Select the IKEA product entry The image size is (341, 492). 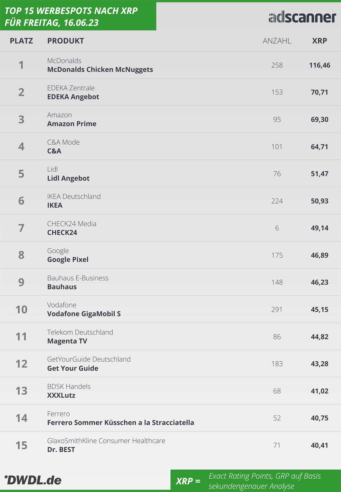(x=55, y=205)
